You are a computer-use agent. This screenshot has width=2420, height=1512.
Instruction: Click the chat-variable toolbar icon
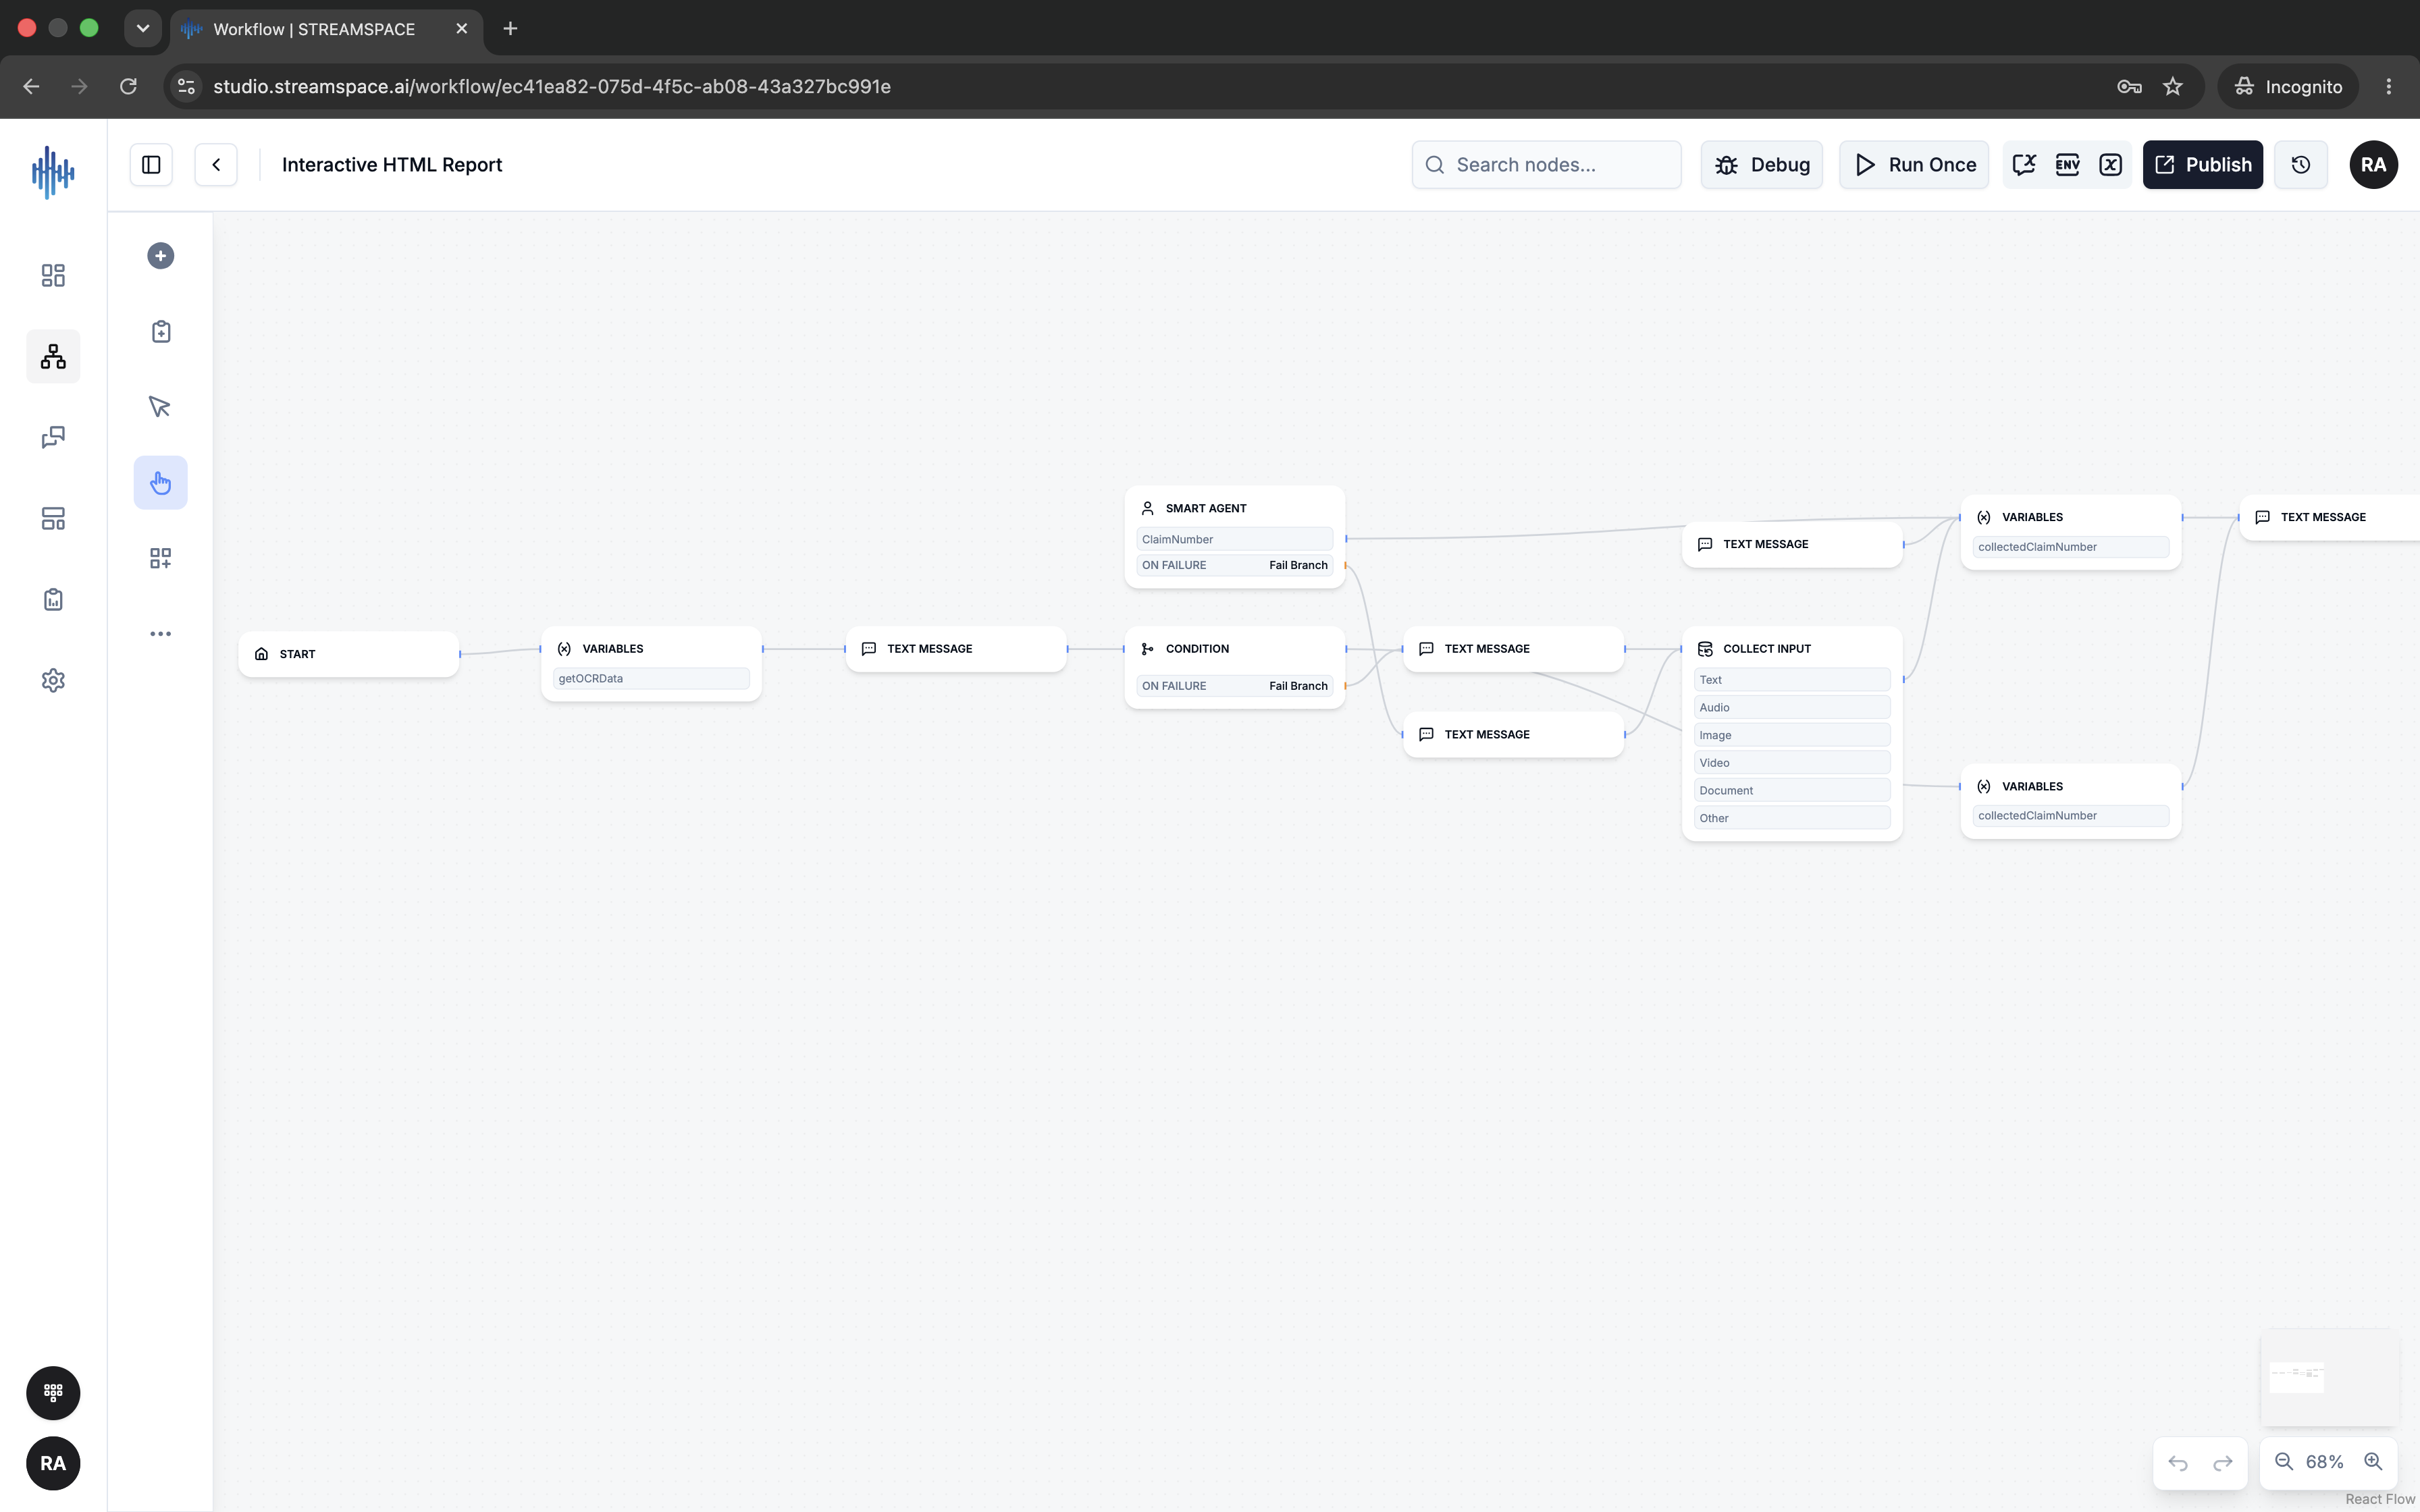pos(2024,165)
